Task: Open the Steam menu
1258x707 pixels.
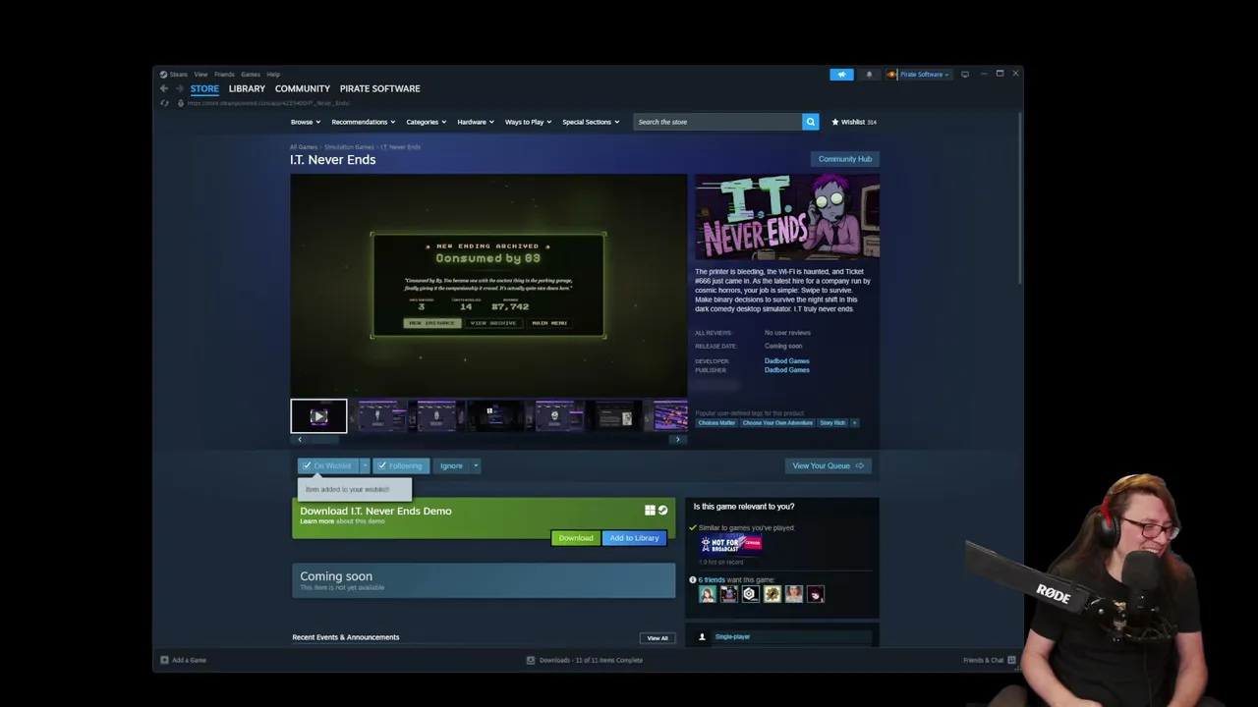Action: (x=178, y=75)
